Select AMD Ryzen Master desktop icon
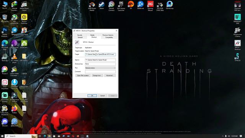245x138 pixels. 92,6
